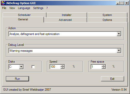This screenshot has height=94, width=130.
Task: Click the Action combo box text
Action: coord(63,34)
